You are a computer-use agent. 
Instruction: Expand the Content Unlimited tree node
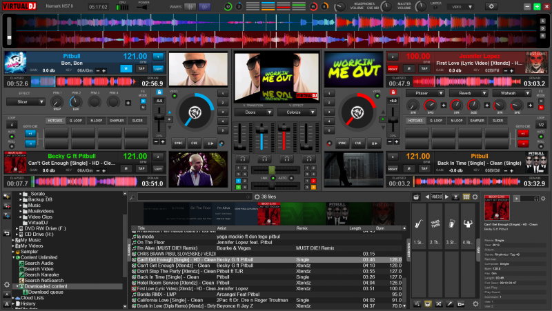coord(12,257)
